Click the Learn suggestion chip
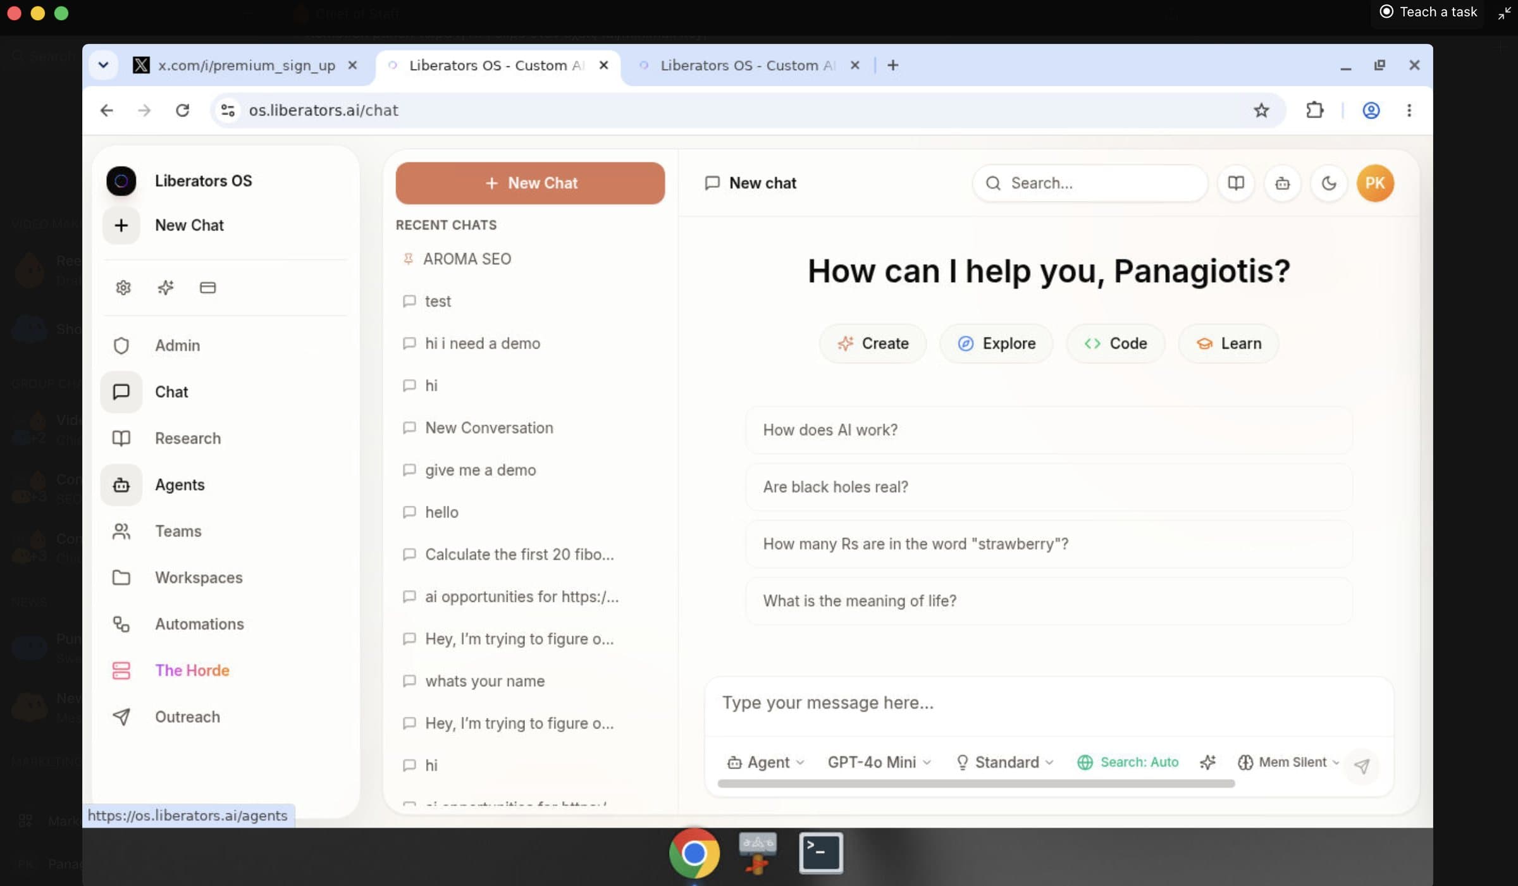The height and width of the screenshot is (886, 1518). [1228, 343]
